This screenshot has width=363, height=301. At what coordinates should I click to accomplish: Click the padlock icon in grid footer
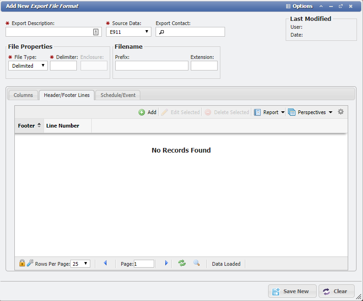[22, 263]
